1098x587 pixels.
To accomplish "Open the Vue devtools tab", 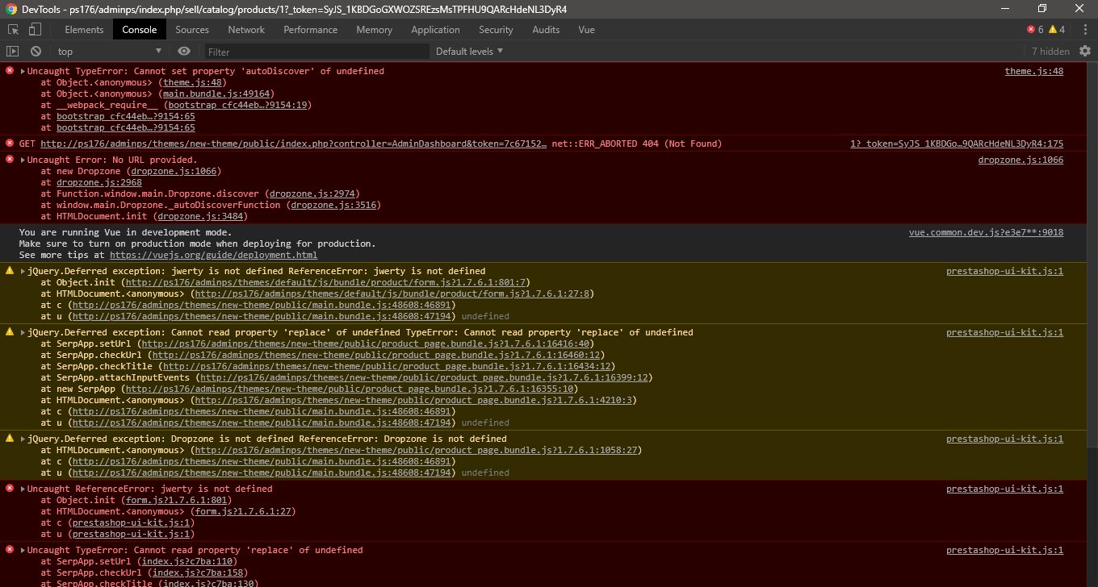I will pyautogui.click(x=586, y=30).
